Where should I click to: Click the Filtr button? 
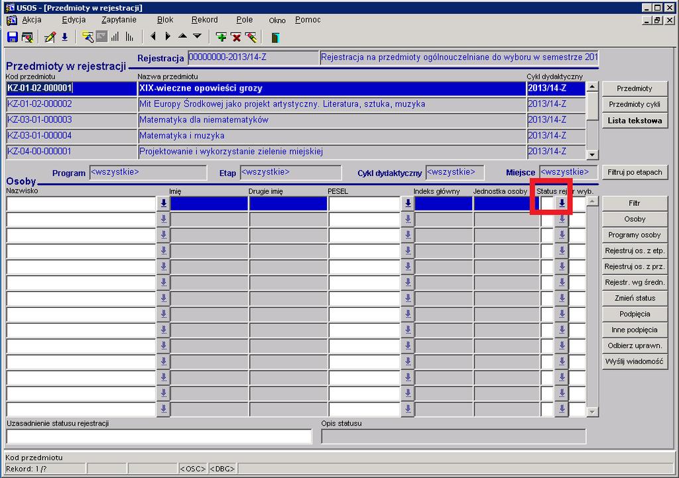[635, 203]
